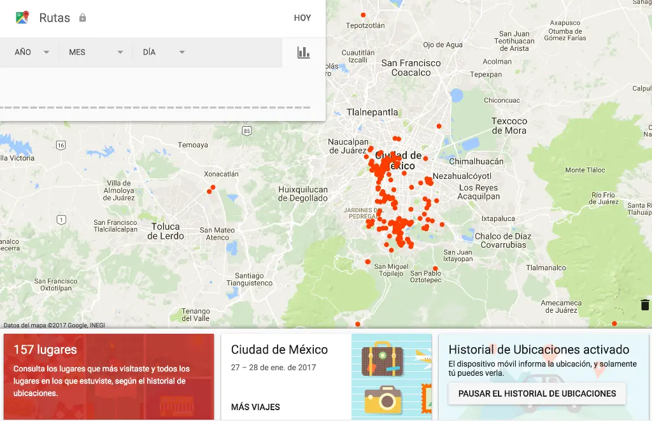Click the red dot by San Pablo Oztotepec
The image size is (652, 421).
[436, 268]
